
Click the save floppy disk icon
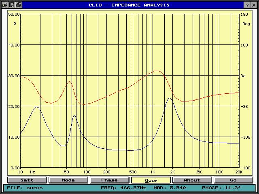pyautogui.click(x=12, y=5)
